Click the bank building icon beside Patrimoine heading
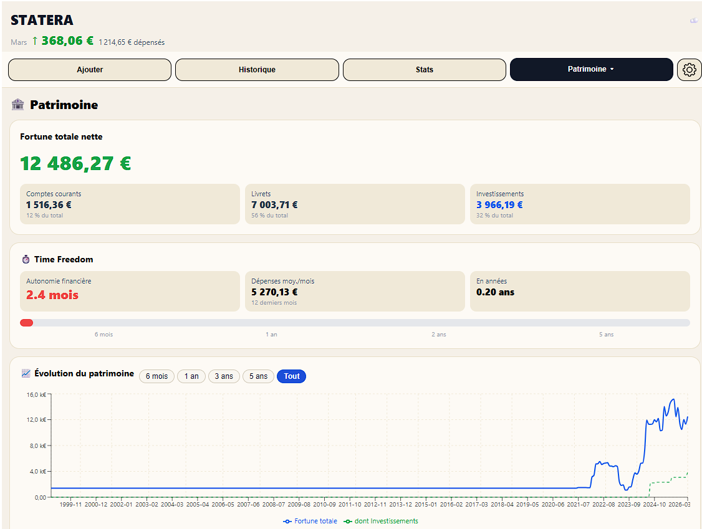Screen dimensions: 702x529 tap(18, 104)
